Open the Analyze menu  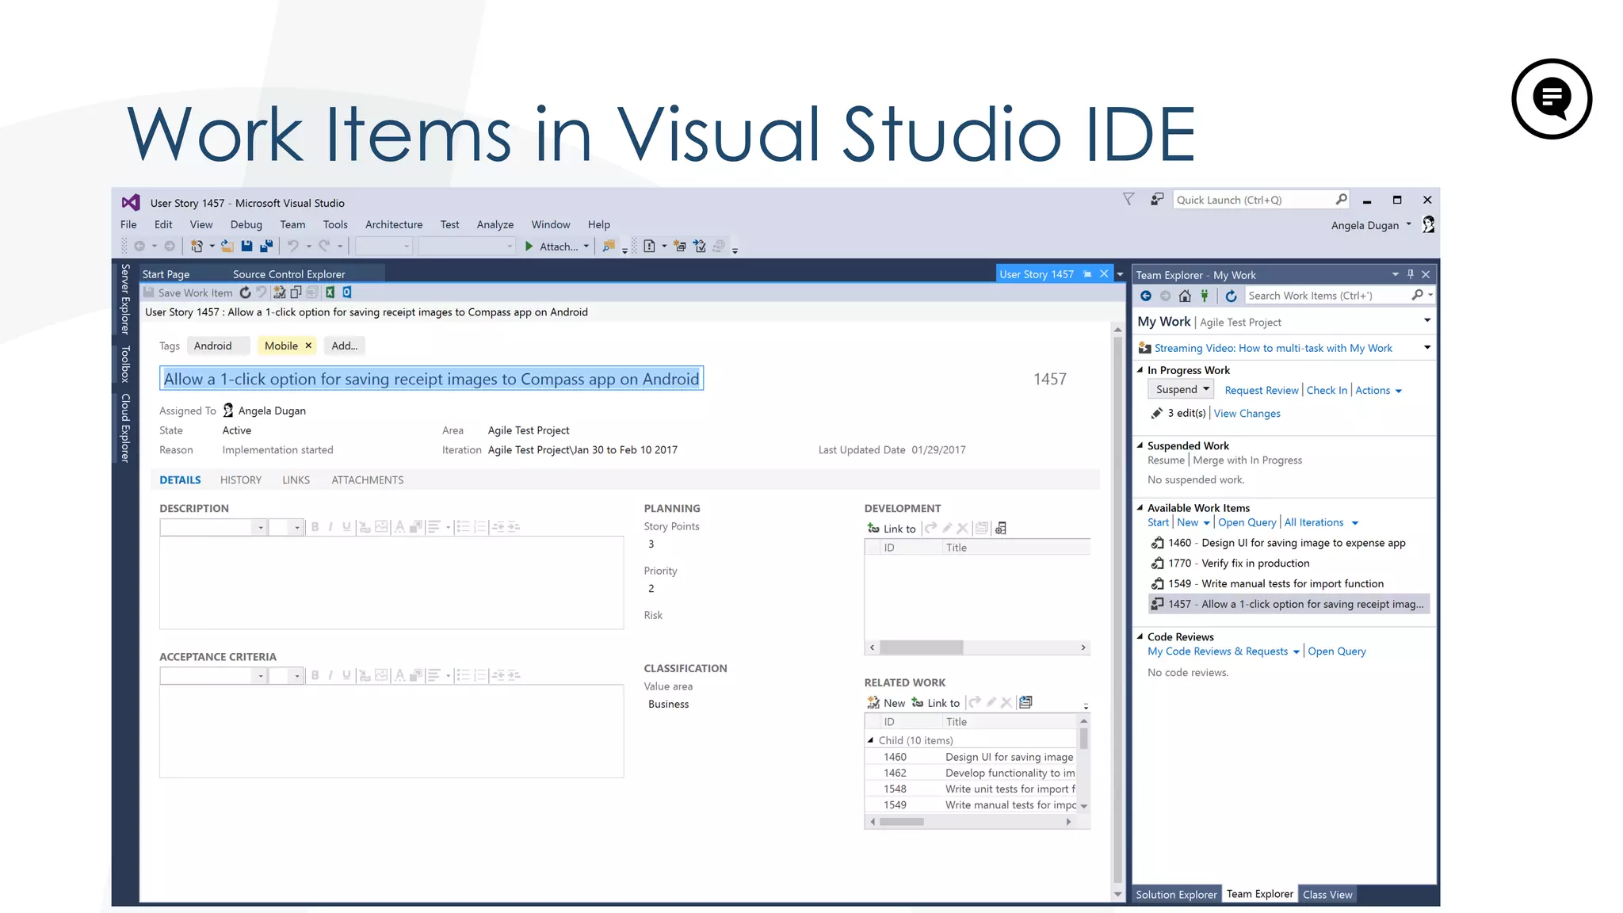(x=495, y=224)
